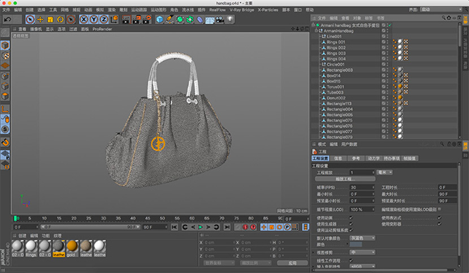Switch to the 工程设置 tab

(320, 158)
